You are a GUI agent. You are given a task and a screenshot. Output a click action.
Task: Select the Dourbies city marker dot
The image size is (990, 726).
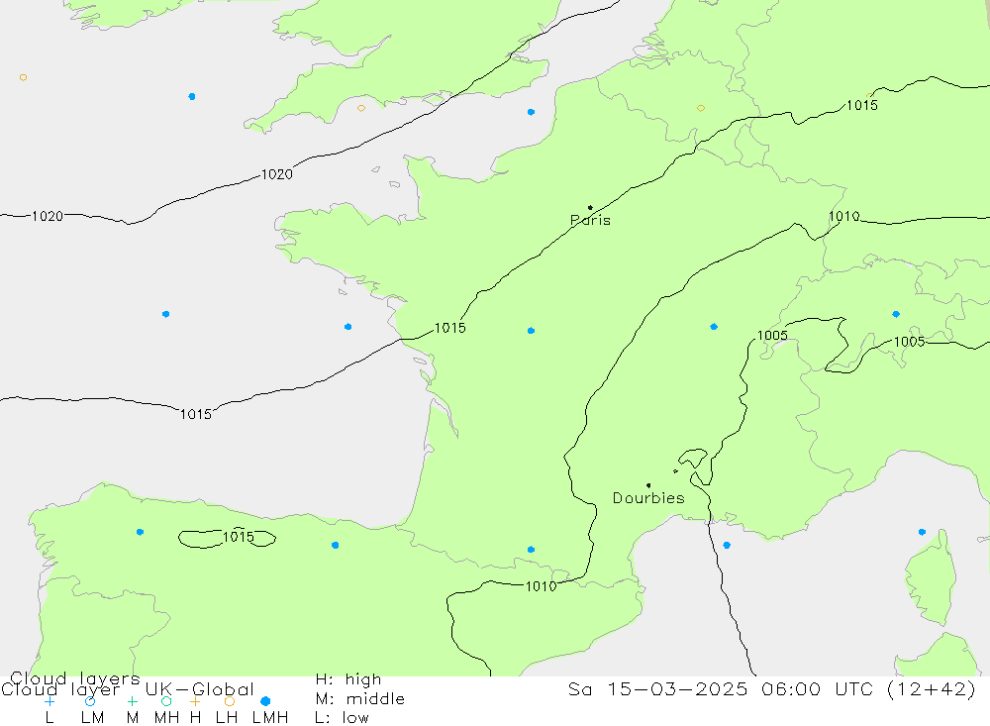tap(648, 485)
